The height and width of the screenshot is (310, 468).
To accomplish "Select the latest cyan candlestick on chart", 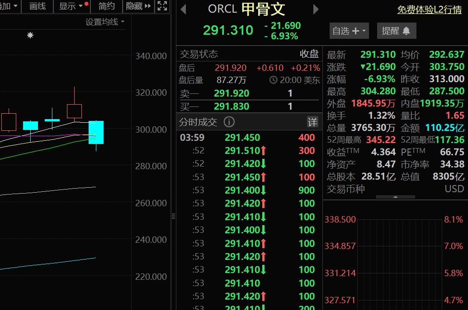I will [96, 132].
